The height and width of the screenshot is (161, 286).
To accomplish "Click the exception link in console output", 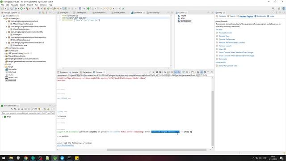I will [x=65, y=145].
